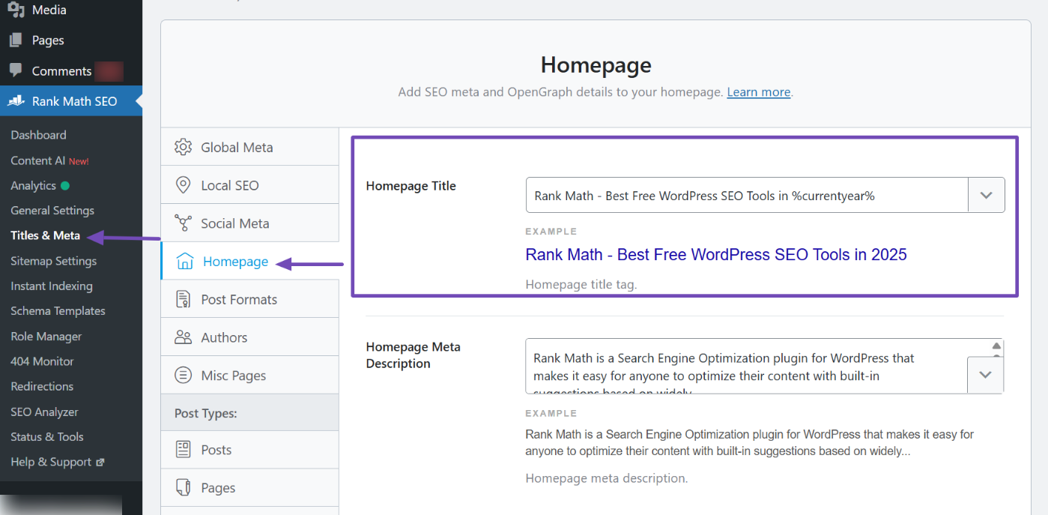
Task: Click the Homepage house icon
Action: [184, 261]
